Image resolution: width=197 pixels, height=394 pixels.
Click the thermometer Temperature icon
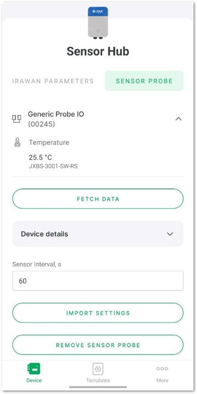click(x=17, y=143)
